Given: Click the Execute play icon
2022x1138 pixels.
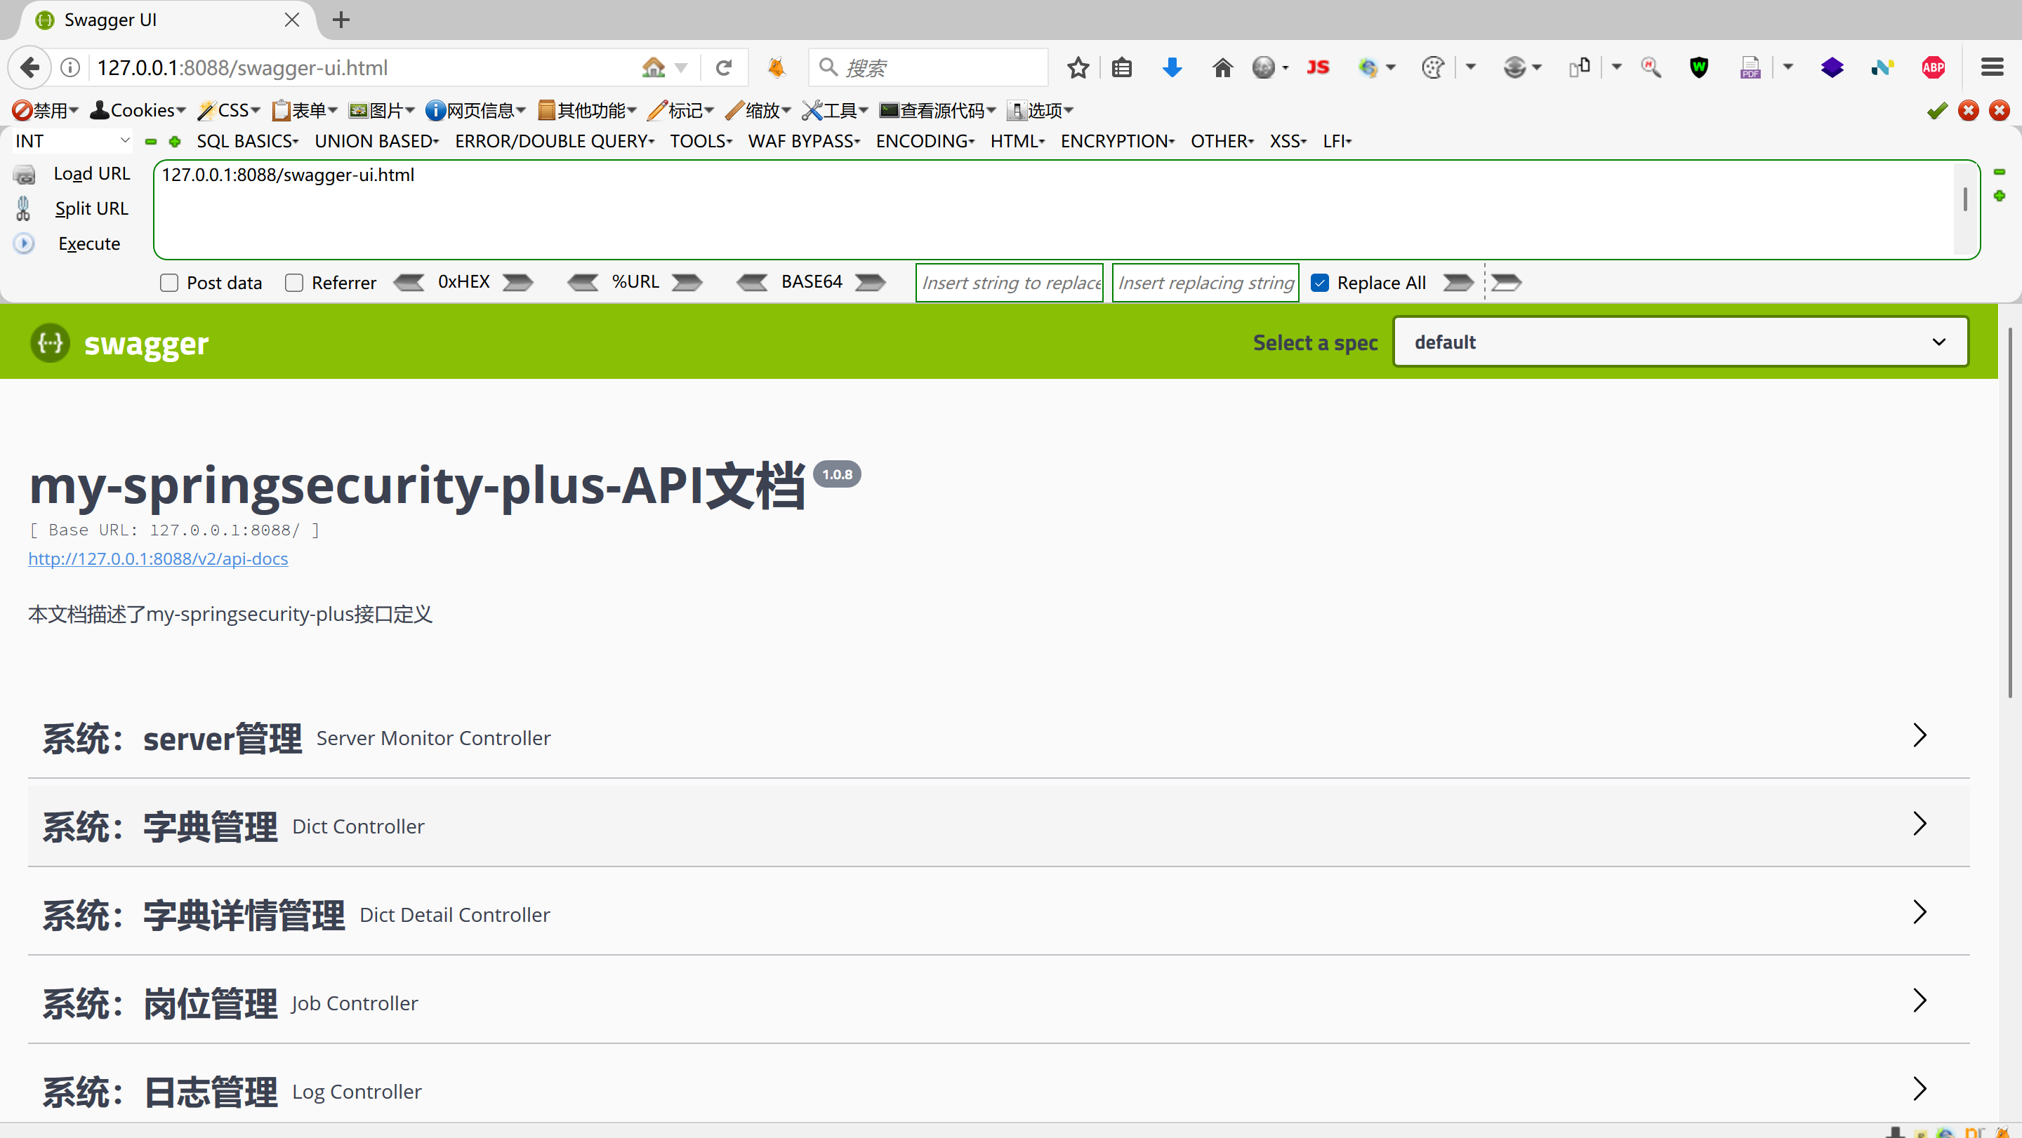Looking at the screenshot, I should point(25,244).
